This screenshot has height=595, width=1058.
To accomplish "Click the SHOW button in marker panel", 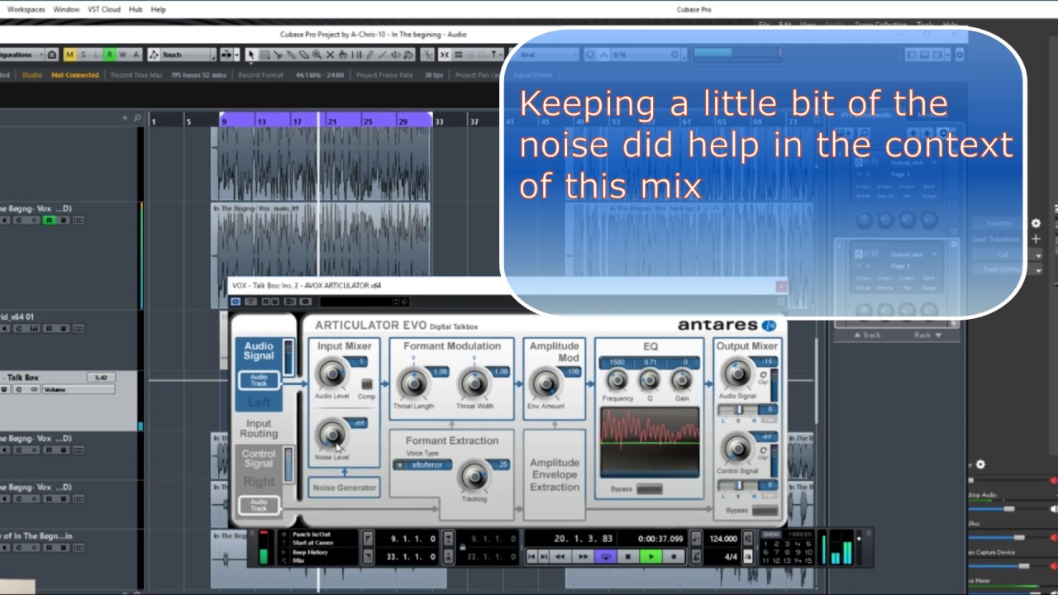I will click(771, 534).
